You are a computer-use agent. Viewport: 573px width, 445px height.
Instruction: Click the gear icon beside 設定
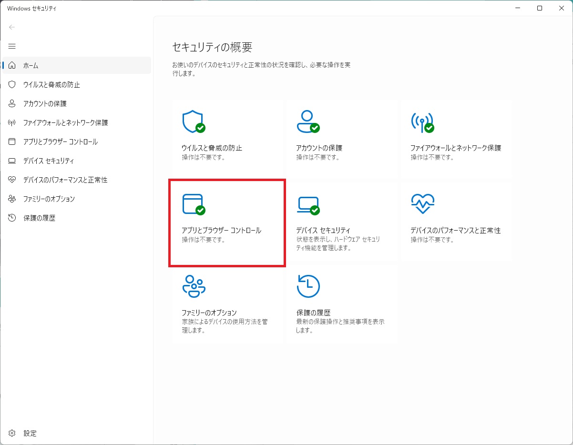click(12, 433)
